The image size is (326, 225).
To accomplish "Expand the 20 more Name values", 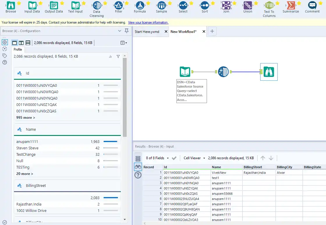I will click(24, 173).
